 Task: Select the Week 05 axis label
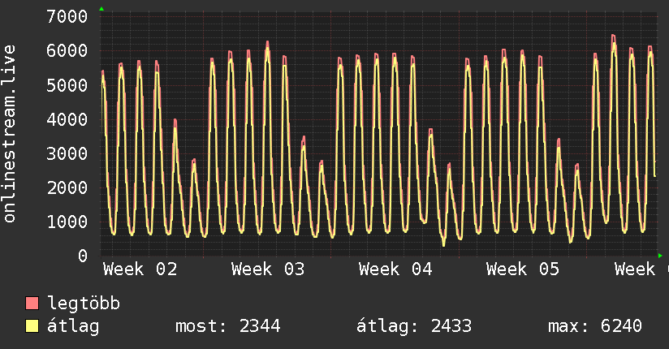coord(523,269)
